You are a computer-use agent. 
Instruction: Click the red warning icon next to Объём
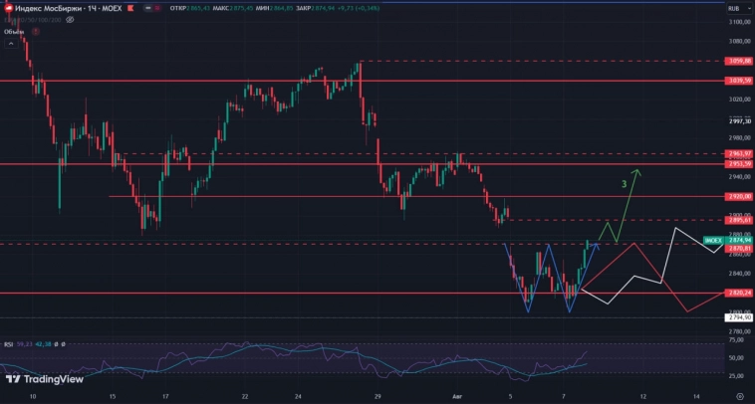(x=36, y=31)
